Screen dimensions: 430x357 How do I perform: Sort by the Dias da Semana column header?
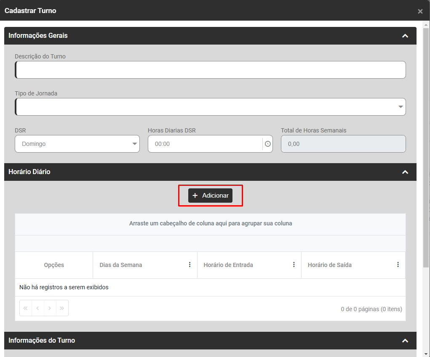[x=121, y=265]
